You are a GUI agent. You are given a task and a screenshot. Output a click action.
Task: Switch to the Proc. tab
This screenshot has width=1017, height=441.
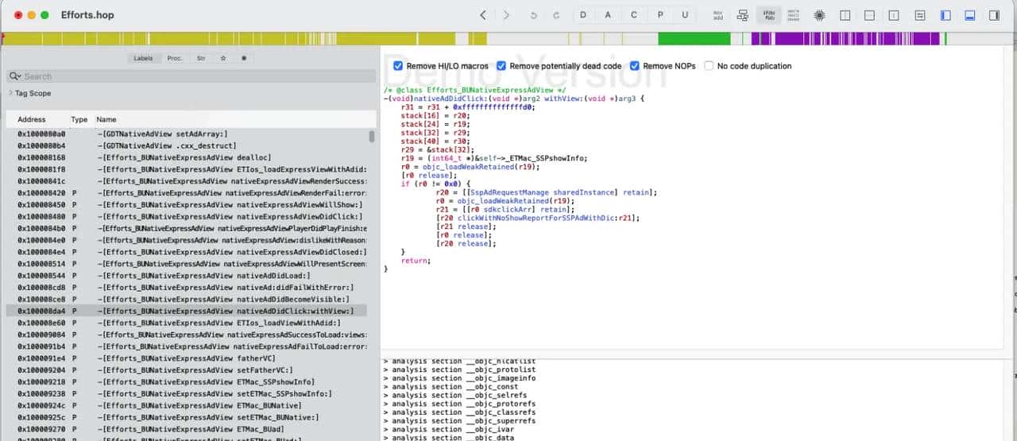click(x=174, y=58)
